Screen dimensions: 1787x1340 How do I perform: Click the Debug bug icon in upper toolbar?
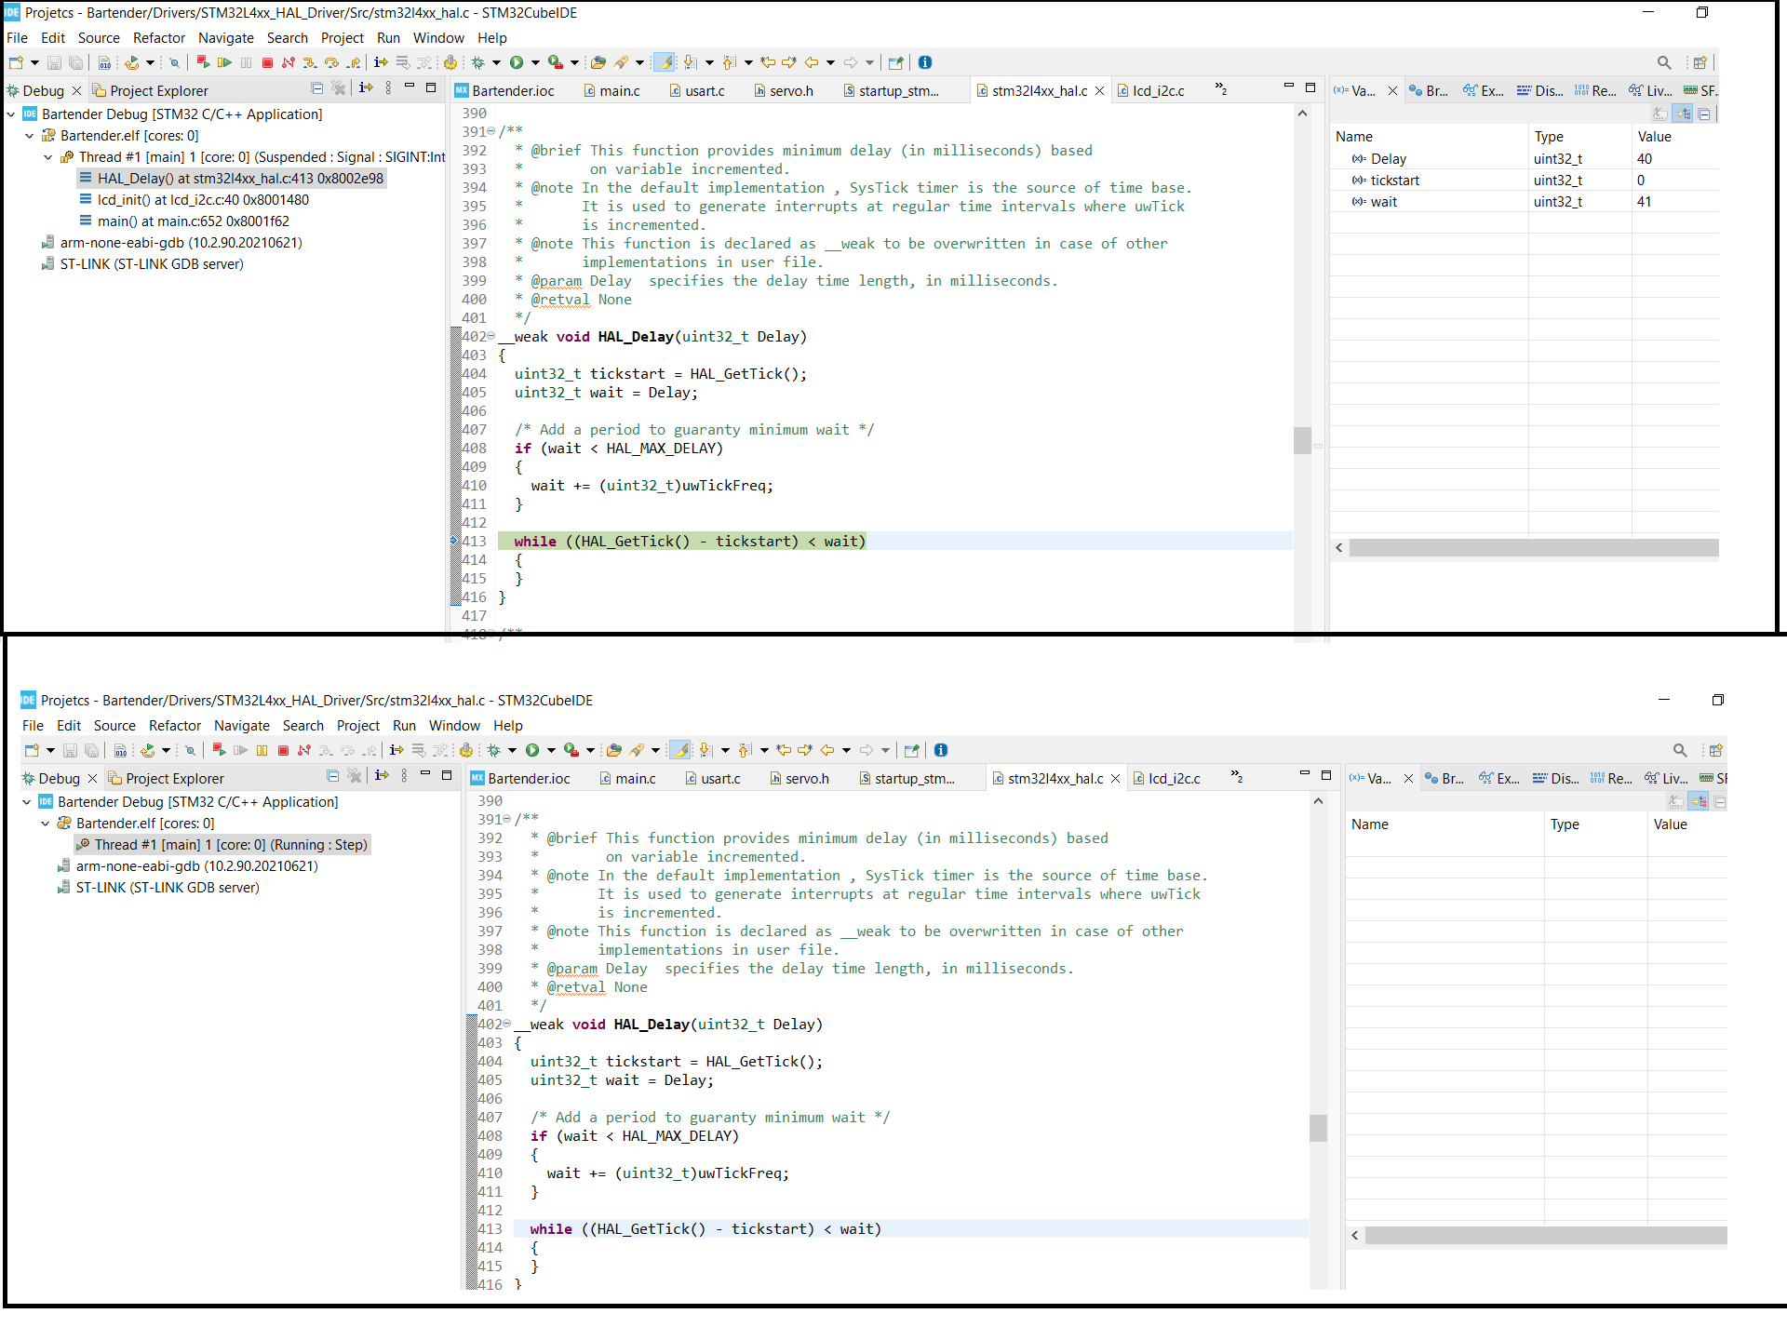coord(478,62)
